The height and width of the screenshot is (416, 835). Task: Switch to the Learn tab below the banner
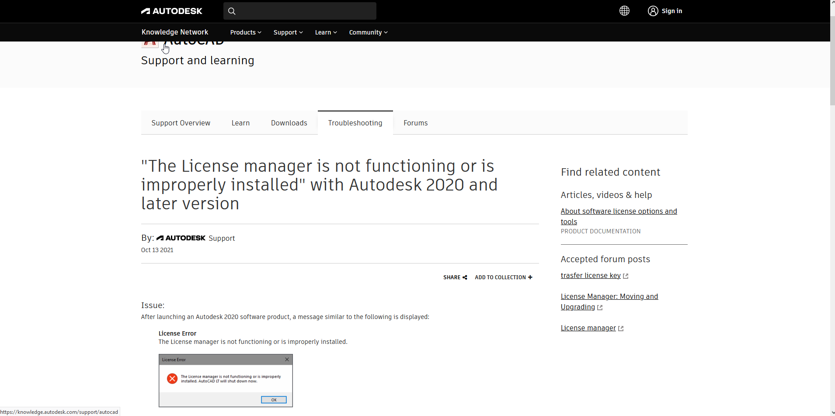[240, 123]
